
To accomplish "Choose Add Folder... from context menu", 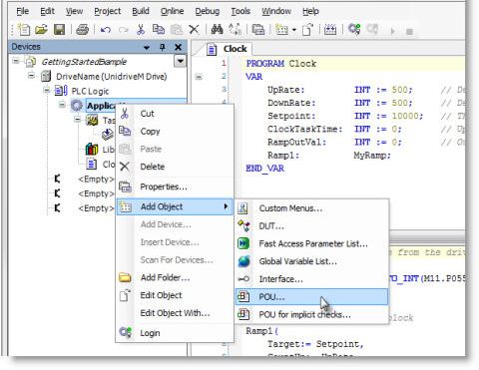I will (x=175, y=277).
